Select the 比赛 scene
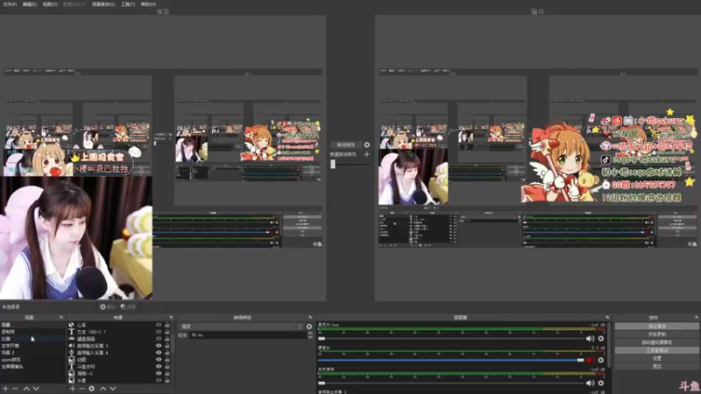This screenshot has width=701, height=394. pos(32,339)
